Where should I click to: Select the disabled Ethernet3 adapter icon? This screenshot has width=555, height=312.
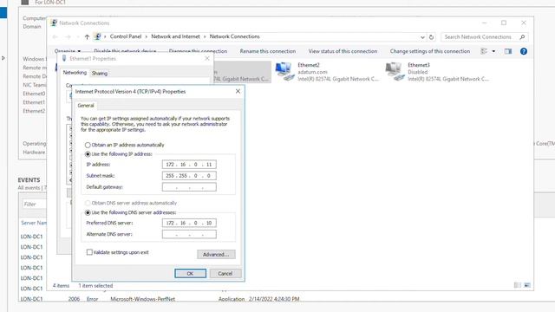(x=395, y=71)
